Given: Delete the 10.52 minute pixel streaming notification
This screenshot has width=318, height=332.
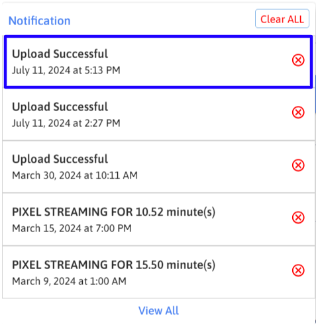Looking at the screenshot, I should (298, 218).
